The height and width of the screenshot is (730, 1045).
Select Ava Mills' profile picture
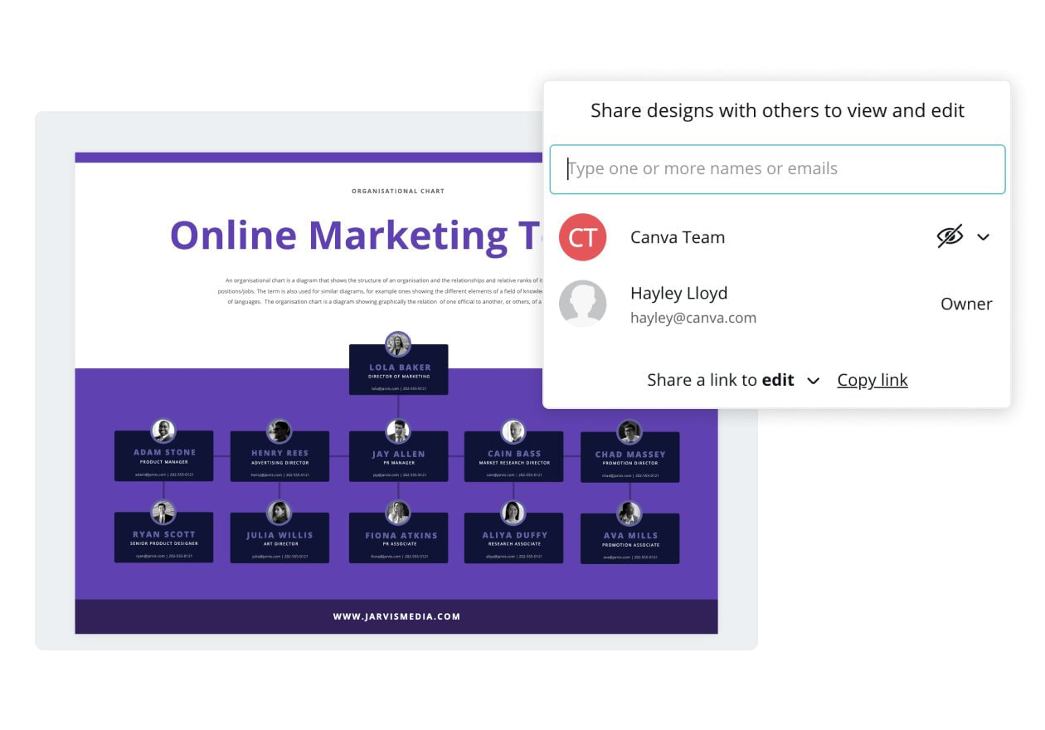pos(629,512)
